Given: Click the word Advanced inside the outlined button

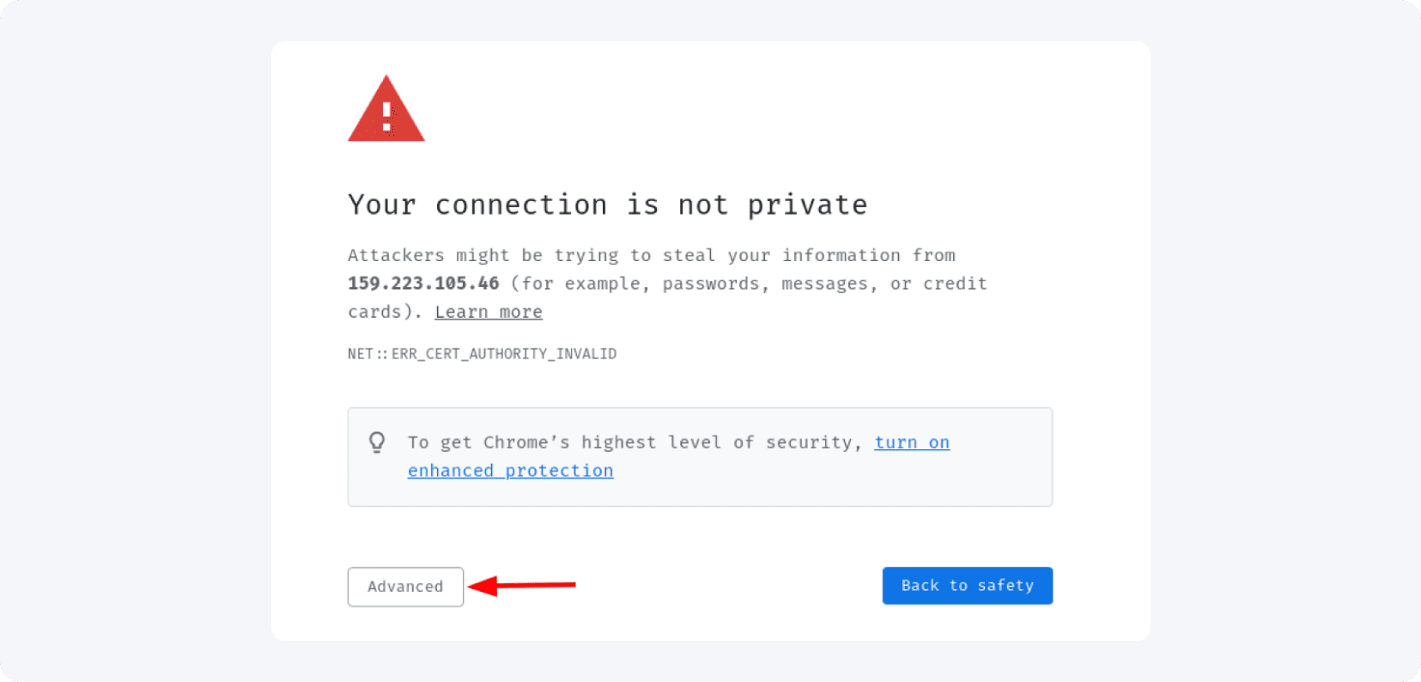Looking at the screenshot, I should point(405,587).
